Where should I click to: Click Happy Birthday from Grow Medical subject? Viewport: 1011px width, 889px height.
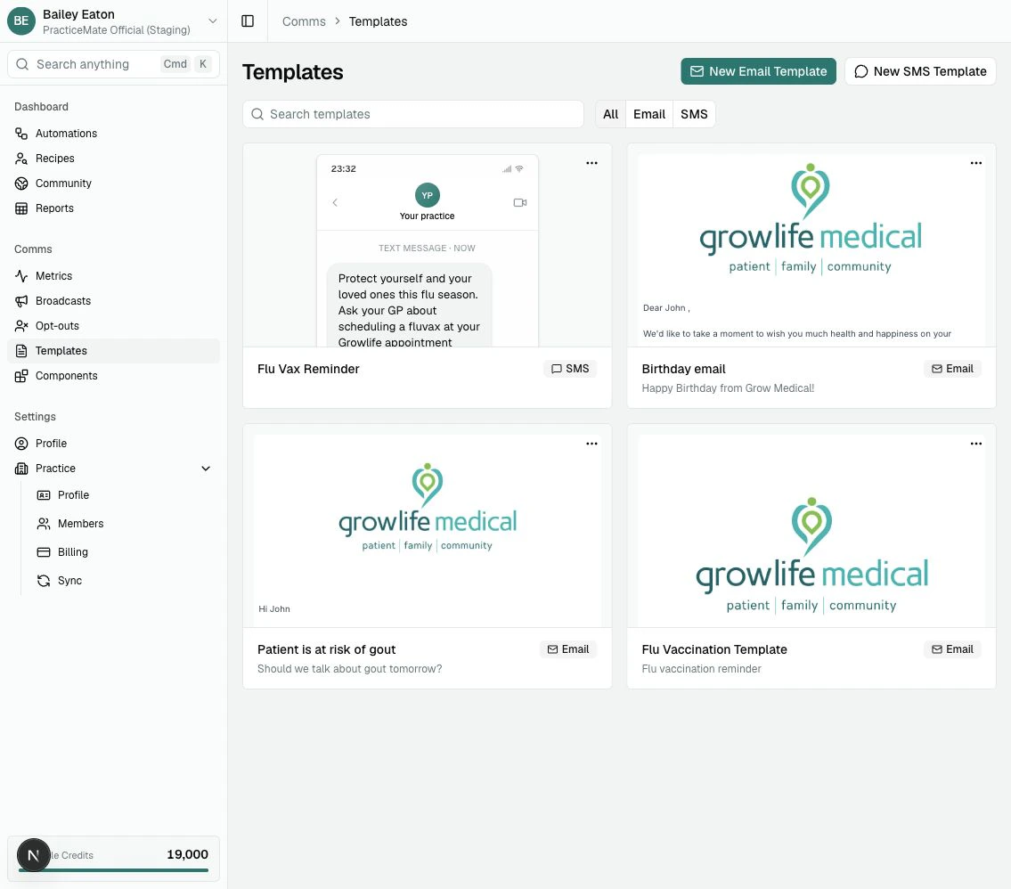pos(728,388)
